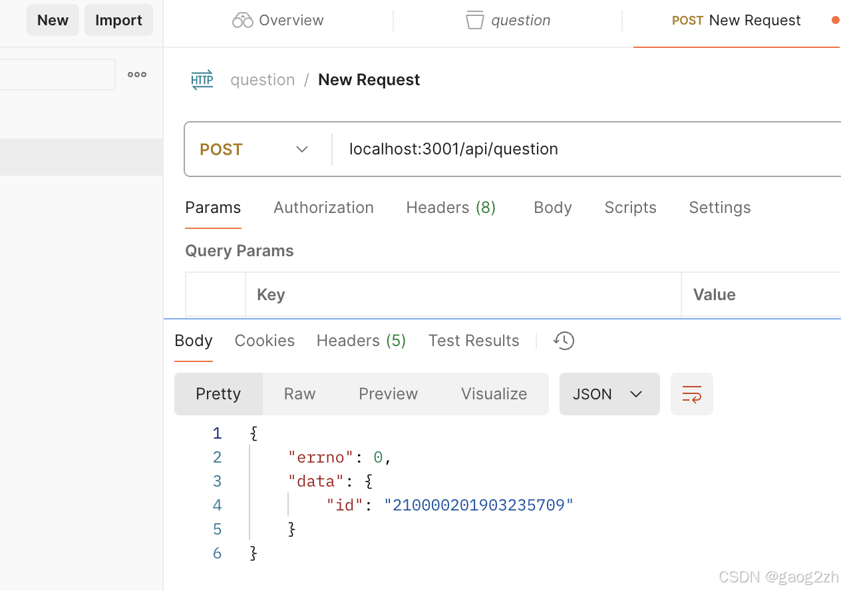The image size is (841, 591).
Task: Open the Authorization request tab
Action: coord(323,208)
